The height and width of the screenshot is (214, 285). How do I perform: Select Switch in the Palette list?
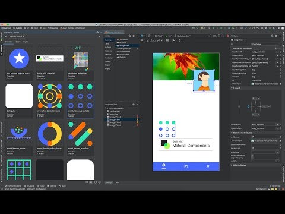[121, 58]
